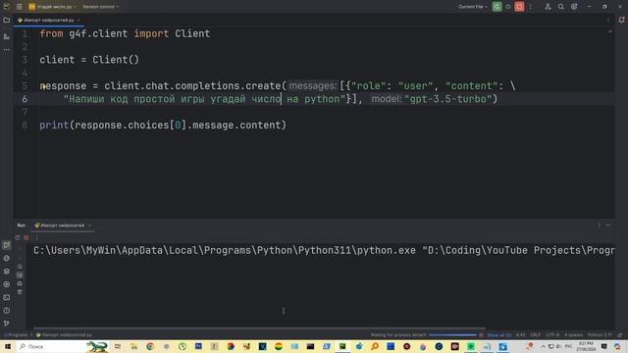Select the Run tool window label
This screenshot has height=353, width=628.
pyautogui.click(x=22, y=226)
